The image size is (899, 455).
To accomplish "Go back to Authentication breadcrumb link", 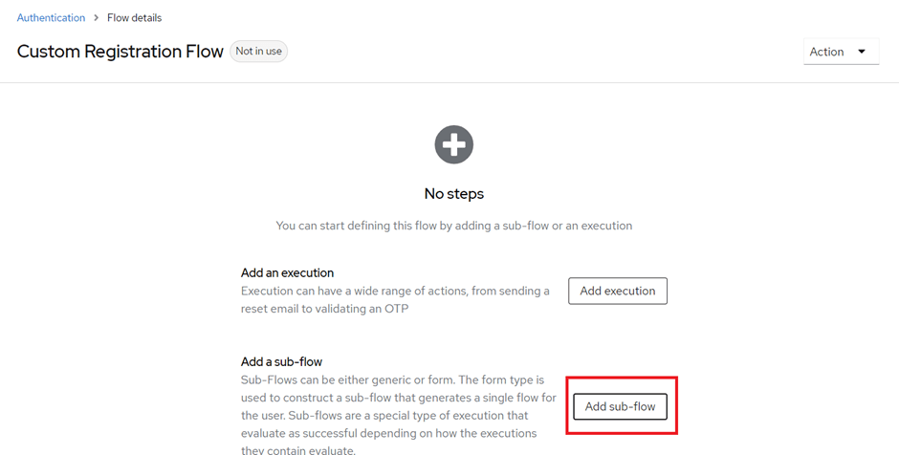I will point(51,18).
